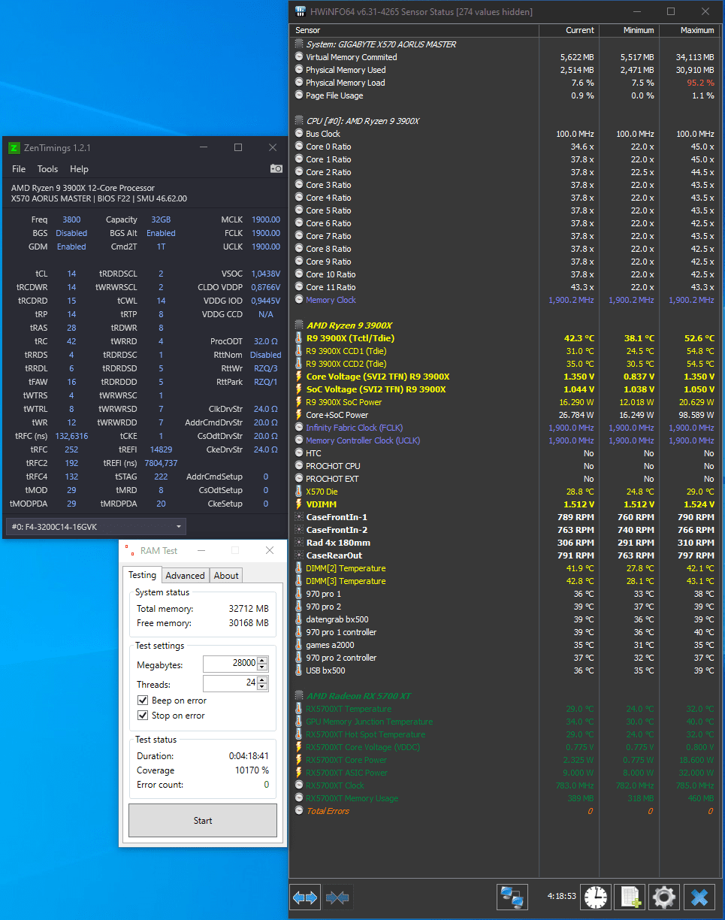This screenshot has height=920, width=725.
Task: Click the HWiNFO64 title bar app icon
Action: (x=301, y=11)
